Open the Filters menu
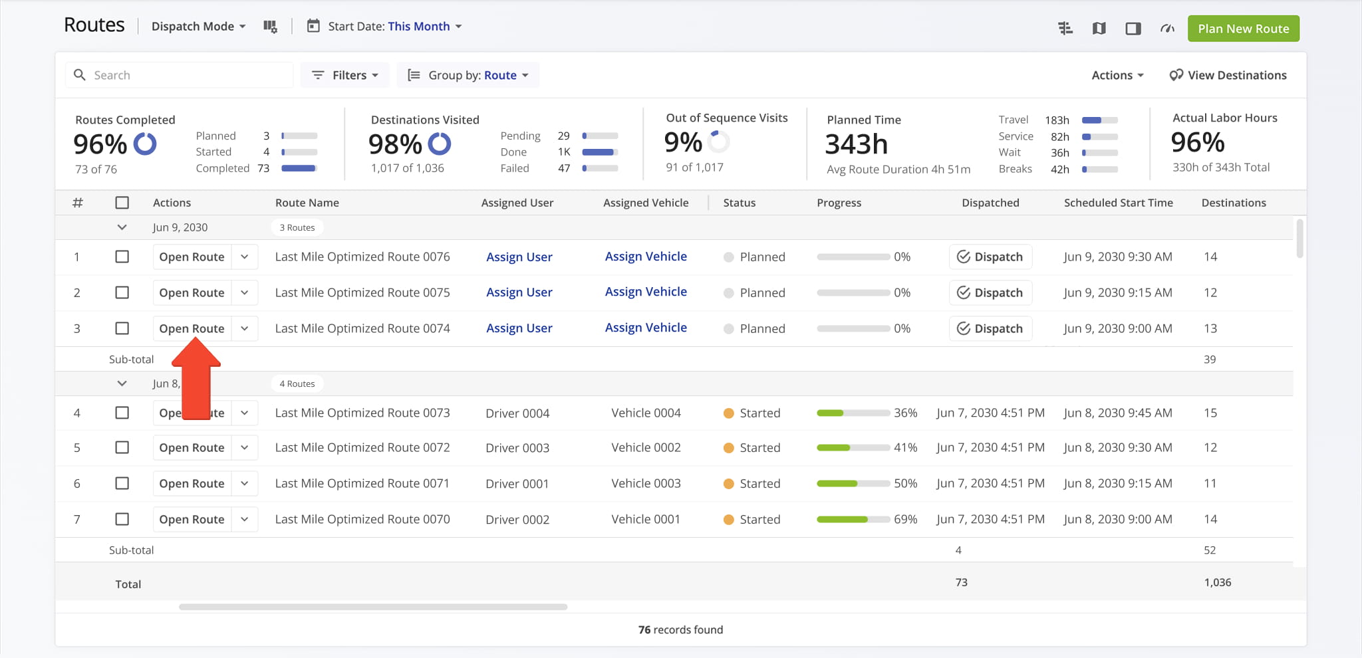The width and height of the screenshot is (1362, 658). [x=345, y=75]
